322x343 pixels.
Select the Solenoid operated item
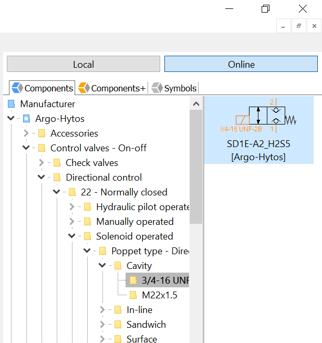tap(134, 236)
